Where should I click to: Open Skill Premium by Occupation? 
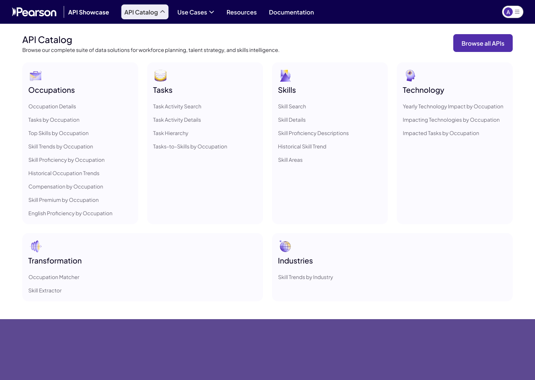(x=64, y=200)
